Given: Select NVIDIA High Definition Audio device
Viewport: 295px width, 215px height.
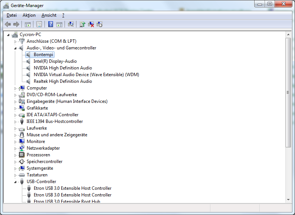Looking at the screenshot, I should (63, 68).
